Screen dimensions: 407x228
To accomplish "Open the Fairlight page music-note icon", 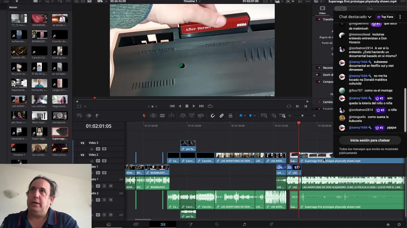I will point(244,224).
